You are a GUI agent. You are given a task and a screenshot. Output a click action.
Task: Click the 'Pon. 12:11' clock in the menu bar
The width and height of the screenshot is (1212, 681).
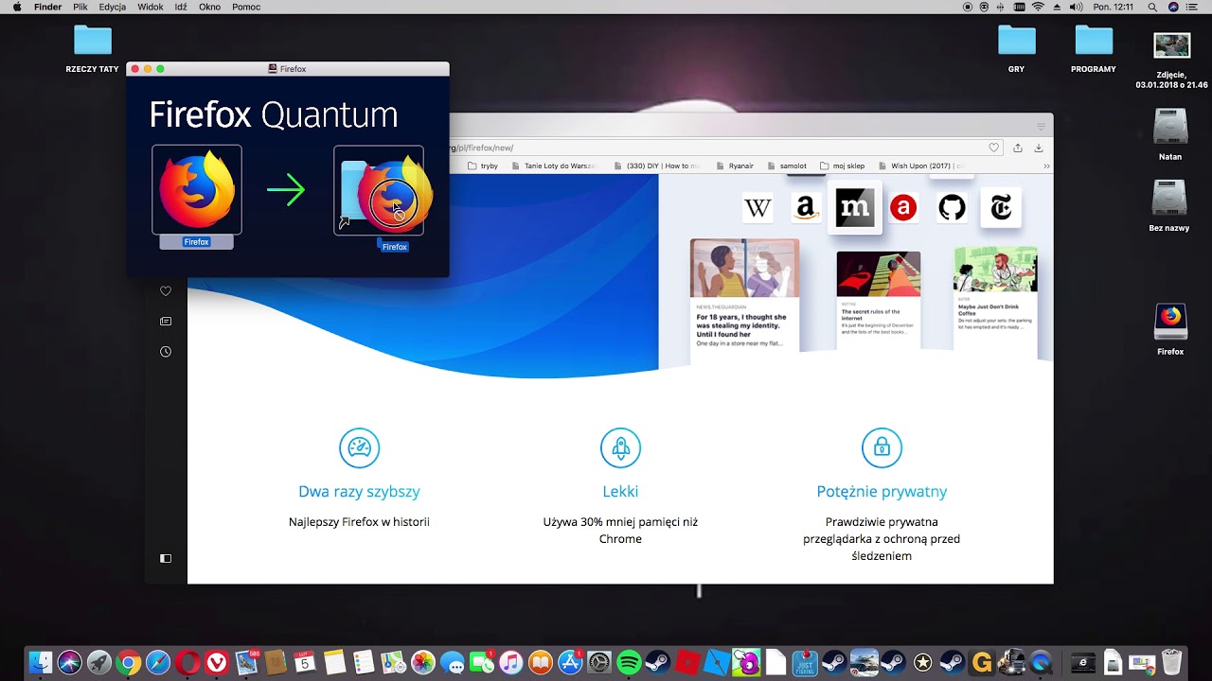point(1114,7)
